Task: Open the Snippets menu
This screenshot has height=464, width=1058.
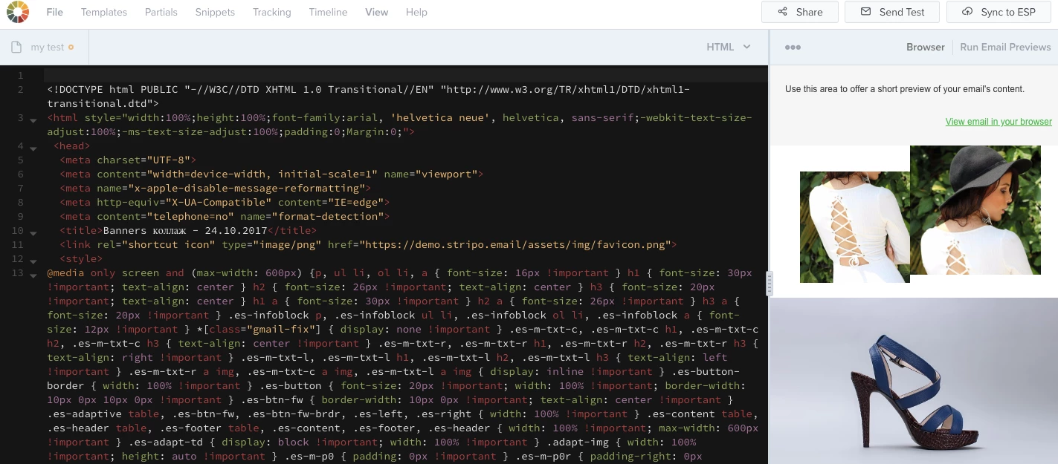Action: [215, 12]
